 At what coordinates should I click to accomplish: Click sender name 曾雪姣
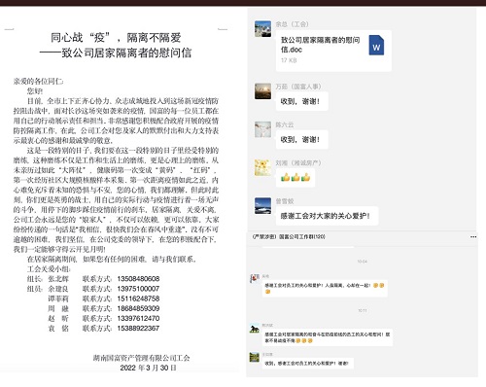(x=285, y=201)
